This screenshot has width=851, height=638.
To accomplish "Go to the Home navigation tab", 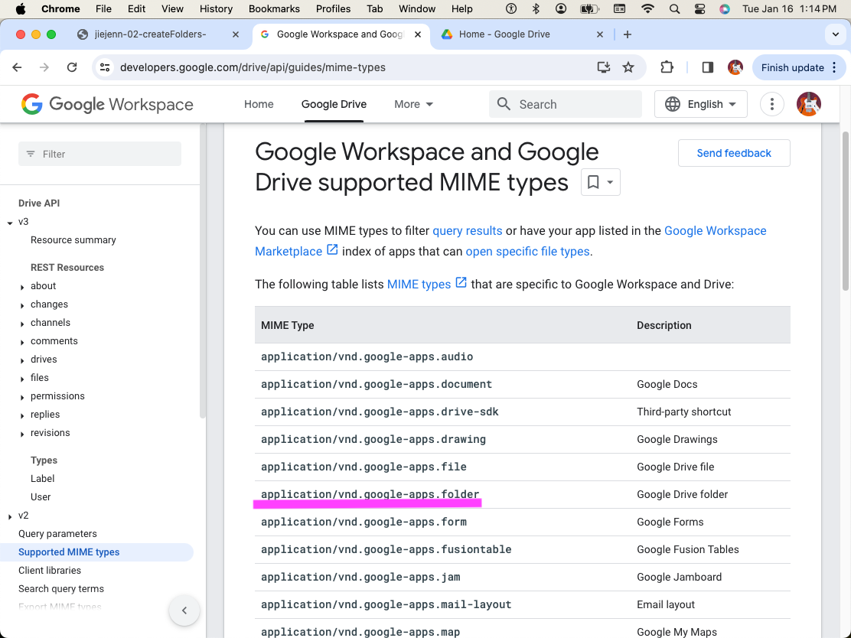I will [259, 104].
